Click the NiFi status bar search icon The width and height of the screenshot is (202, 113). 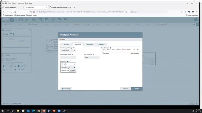tap(194, 24)
